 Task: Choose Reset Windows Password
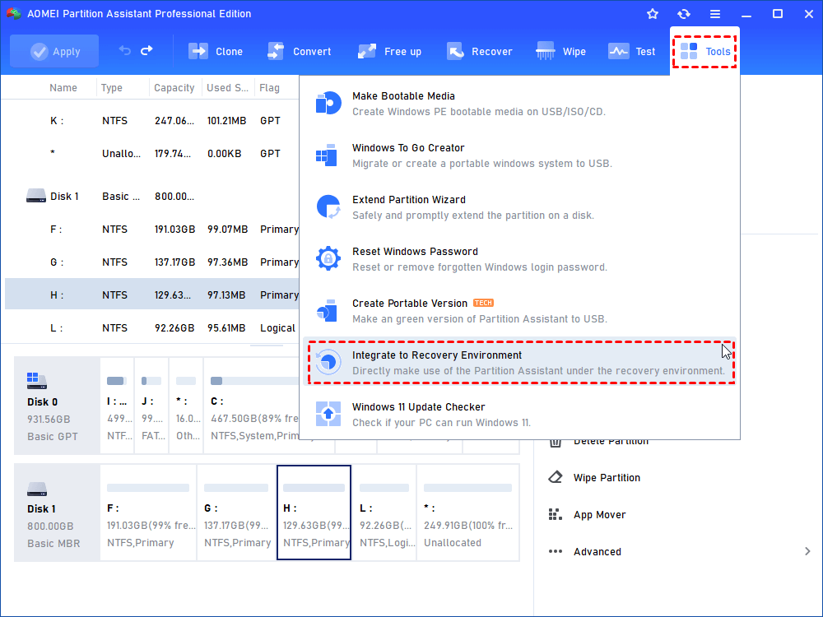pyautogui.click(x=519, y=259)
